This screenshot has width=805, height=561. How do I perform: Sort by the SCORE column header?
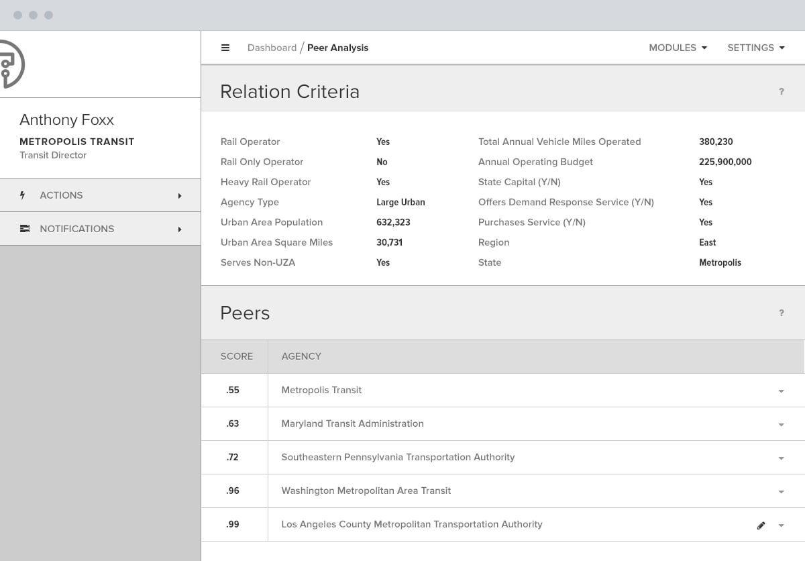[237, 356]
